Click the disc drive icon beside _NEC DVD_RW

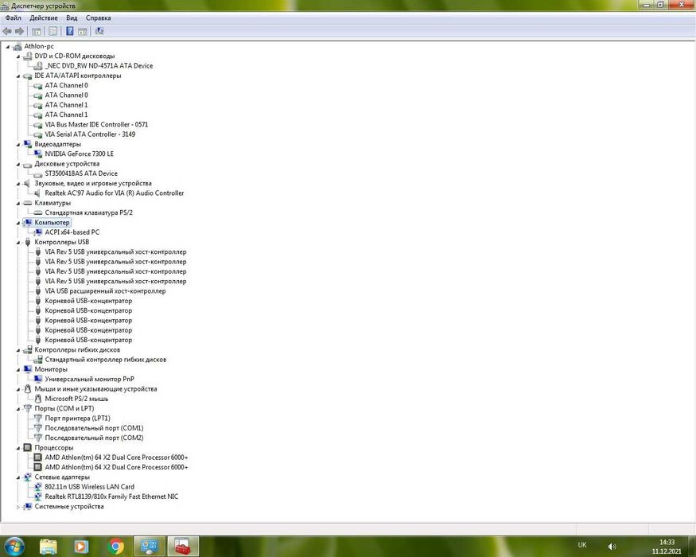(38, 66)
